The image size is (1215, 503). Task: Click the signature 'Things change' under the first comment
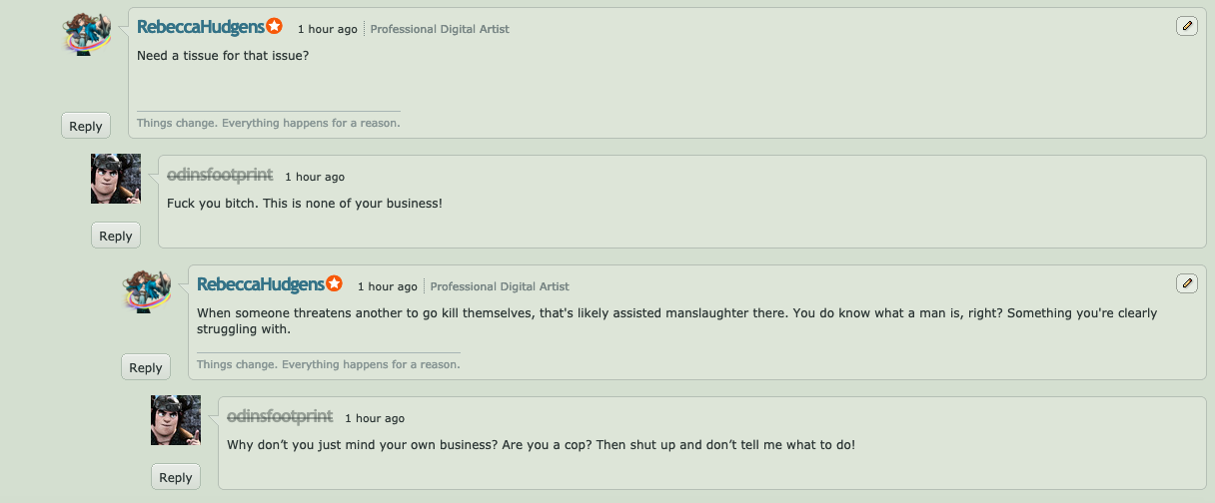269,123
